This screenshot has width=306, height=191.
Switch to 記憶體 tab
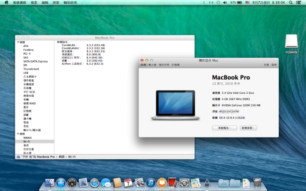click(176, 65)
